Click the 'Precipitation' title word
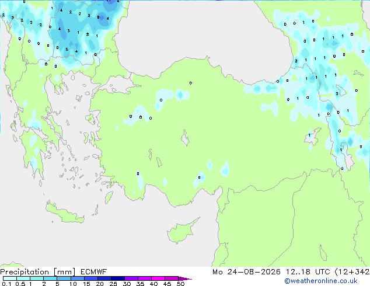The image size is (370, 286). (25, 272)
